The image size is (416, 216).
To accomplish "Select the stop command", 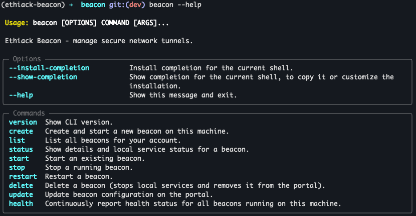I will tap(17, 168).
